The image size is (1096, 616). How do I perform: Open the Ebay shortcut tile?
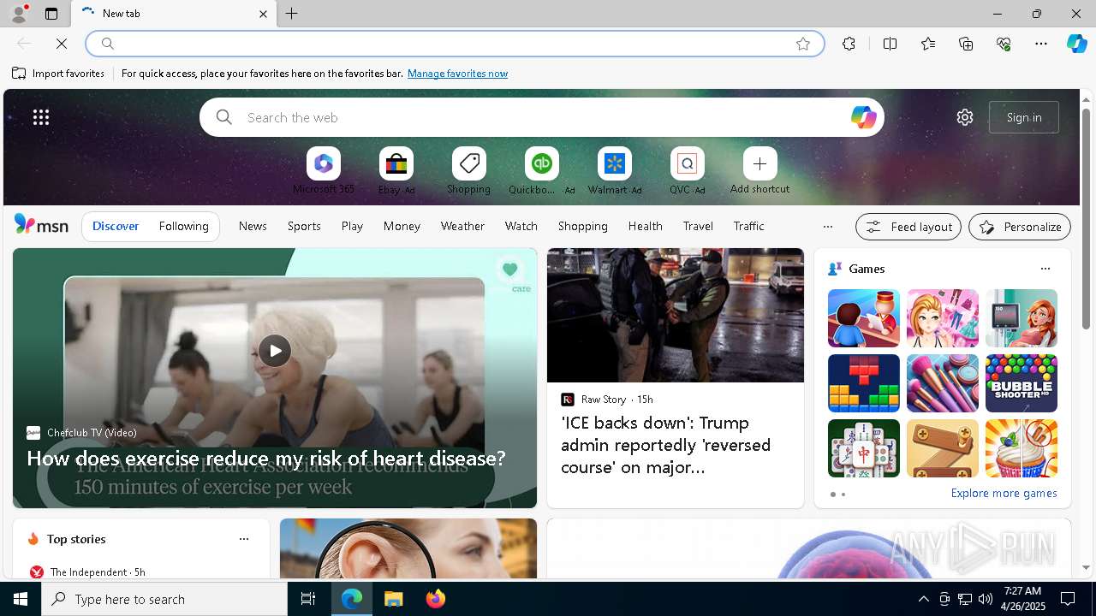(396, 163)
